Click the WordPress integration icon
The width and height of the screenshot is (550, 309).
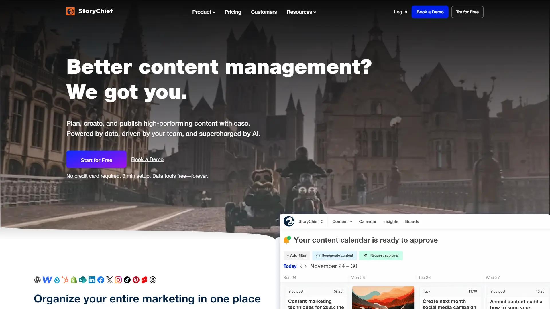pos(37,280)
